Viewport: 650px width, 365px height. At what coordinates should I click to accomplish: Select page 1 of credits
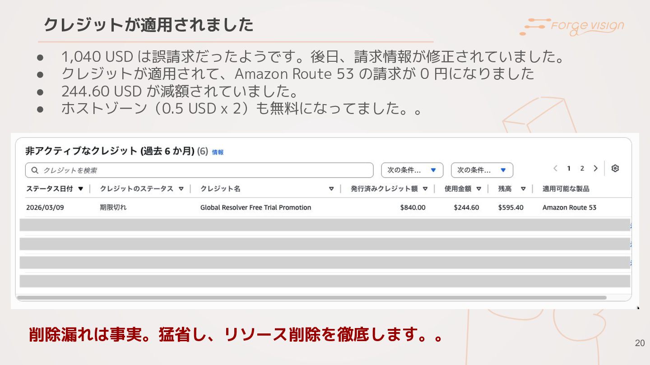click(x=569, y=169)
